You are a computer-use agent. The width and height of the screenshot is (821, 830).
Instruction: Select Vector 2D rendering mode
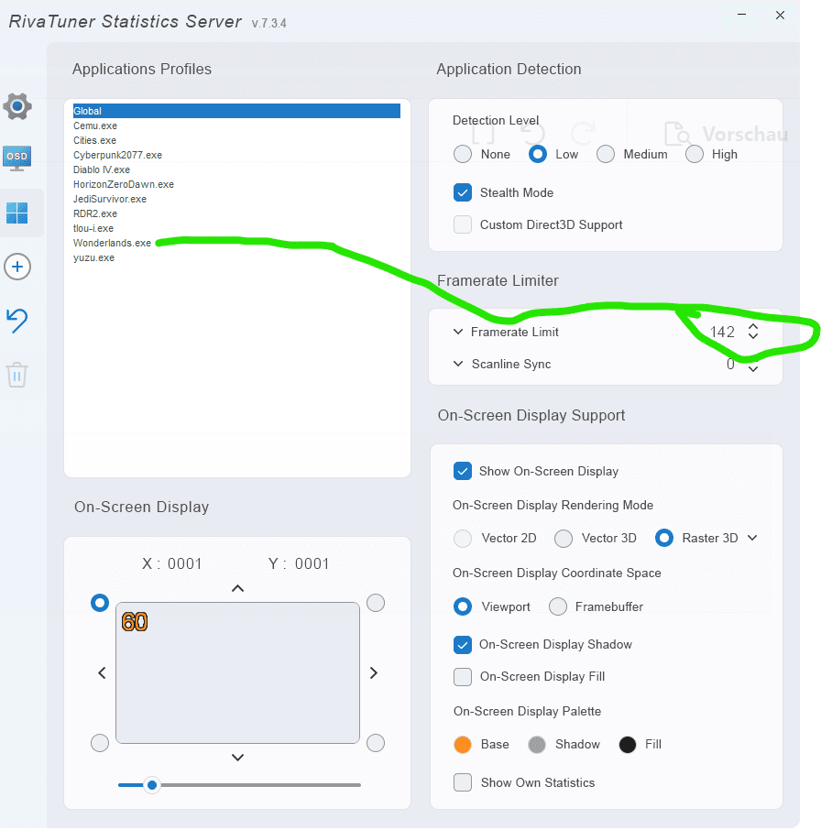click(463, 539)
